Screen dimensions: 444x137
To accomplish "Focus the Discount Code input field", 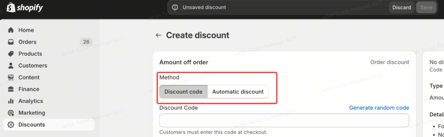I will 284,121.
